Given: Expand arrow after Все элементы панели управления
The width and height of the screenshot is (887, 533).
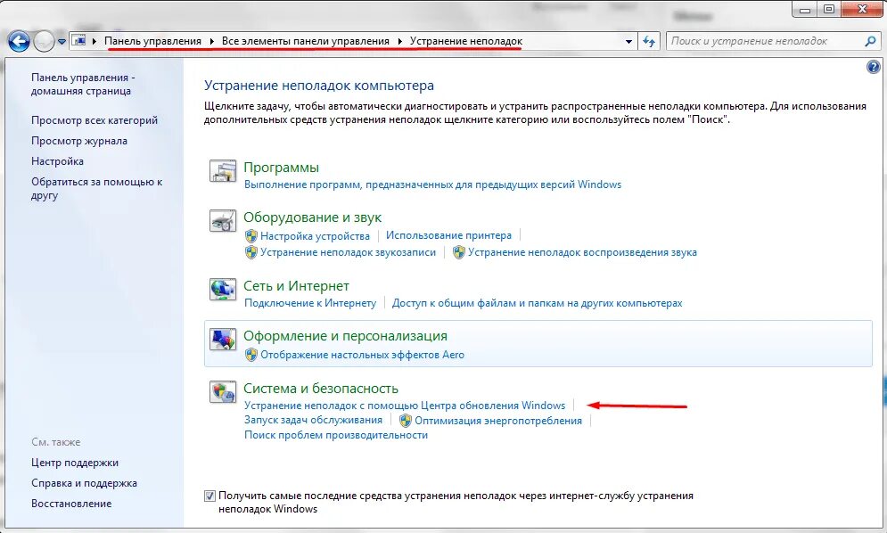Looking at the screenshot, I should [x=400, y=41].
